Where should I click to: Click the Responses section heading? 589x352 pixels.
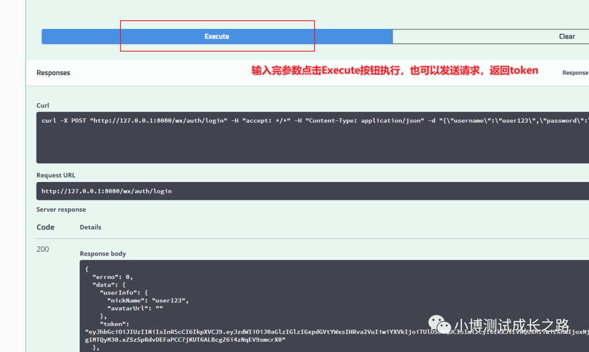coord(53,73)
